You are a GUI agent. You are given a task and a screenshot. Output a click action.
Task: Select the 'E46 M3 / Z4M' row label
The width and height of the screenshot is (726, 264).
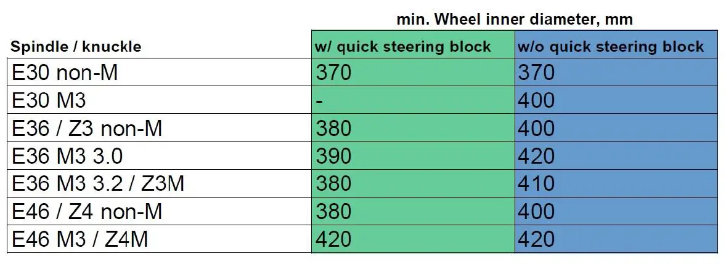click(x=80, y=239)
